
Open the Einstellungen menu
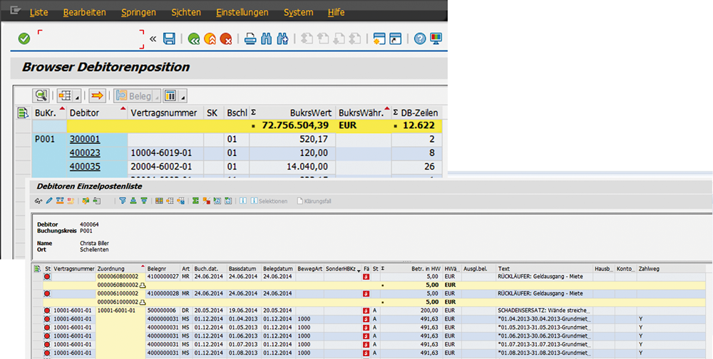pyautogui.click(x=242, y=12)
